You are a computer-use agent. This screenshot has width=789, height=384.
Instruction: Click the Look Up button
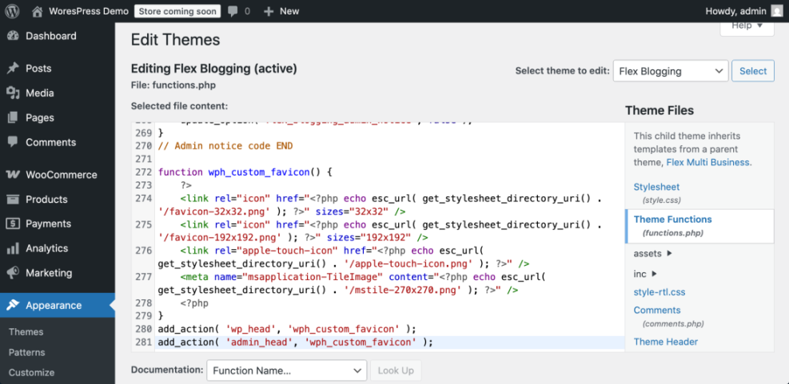click(396, 371)
